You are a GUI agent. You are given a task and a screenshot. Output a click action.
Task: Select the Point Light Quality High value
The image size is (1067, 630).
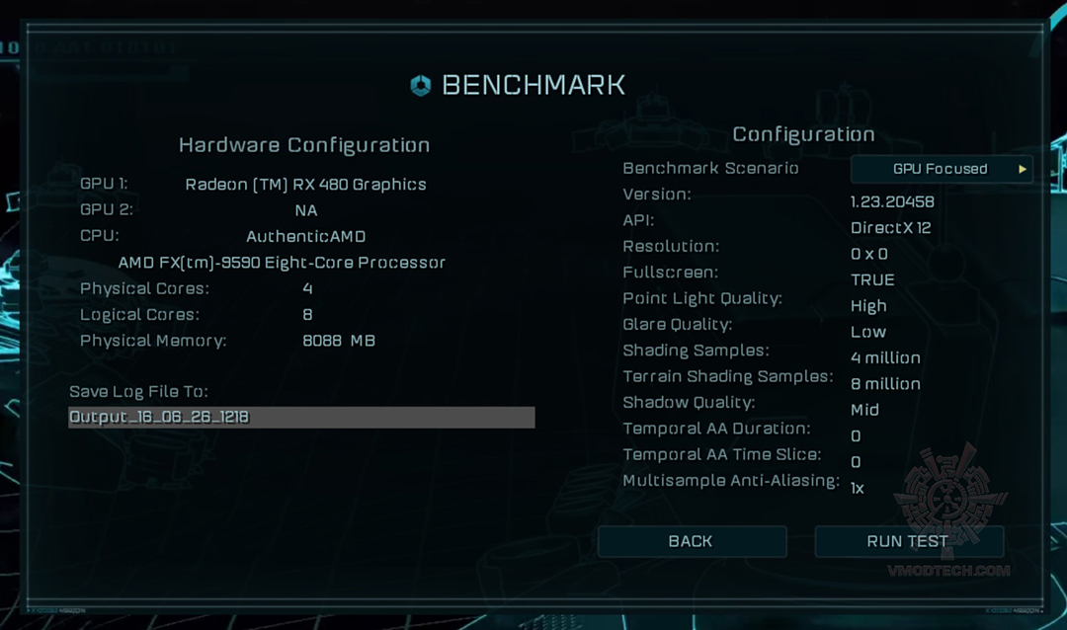(x=868, y=306)
